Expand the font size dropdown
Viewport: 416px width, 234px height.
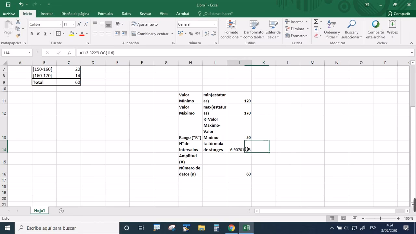point(73,24)
